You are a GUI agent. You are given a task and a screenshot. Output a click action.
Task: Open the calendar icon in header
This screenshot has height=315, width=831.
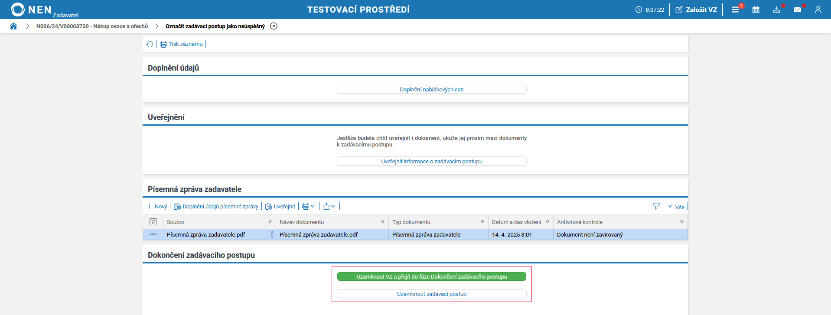pos(756,10)
